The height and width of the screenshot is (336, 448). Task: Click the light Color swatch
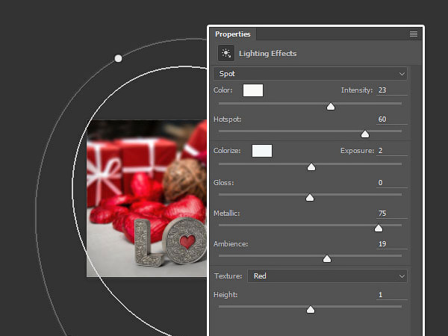click(x=253, y=90)
